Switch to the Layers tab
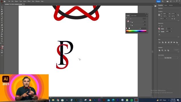The width and height of the screenshot is (181, 102). point(166,5)
